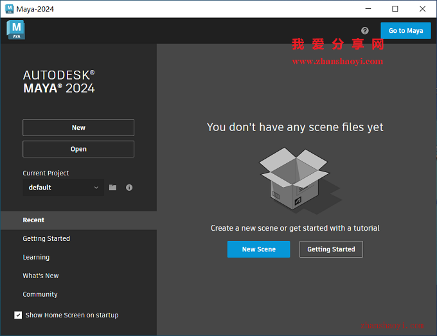Click the outlined Getting Started button
The width and height of the screenshot is (437, 336).
coord(331,249)
